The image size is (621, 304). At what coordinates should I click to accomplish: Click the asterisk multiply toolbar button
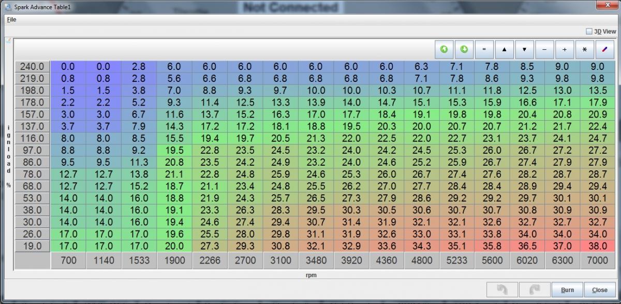pyautogui.click(x=585, y=50)
